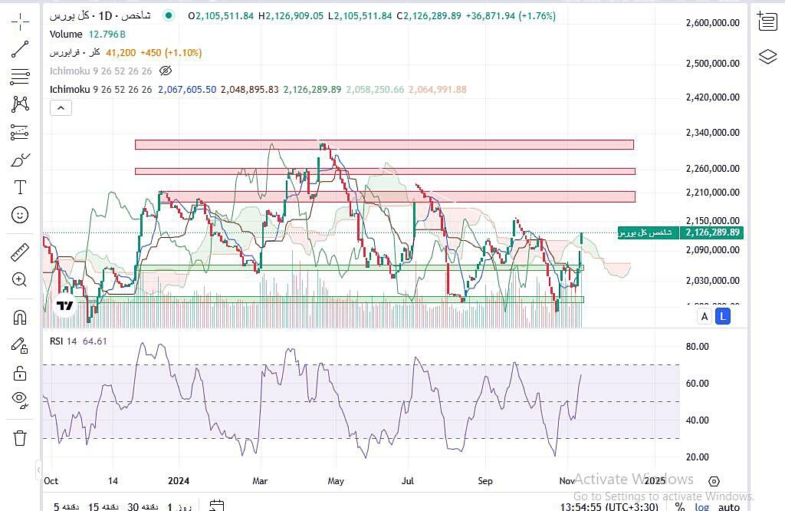Toggle the lock all drawings icon
Image resolution: width=785 pixels, height=511 pixels.
click(x=20, y=373)
